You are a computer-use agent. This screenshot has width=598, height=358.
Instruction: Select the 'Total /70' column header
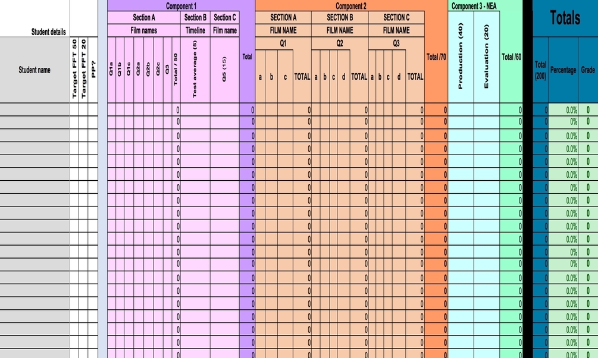click(x=436, y=57)
